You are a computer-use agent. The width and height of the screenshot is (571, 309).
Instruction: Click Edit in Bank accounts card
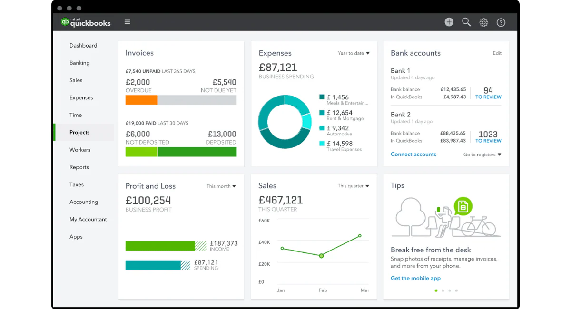coord(497,53)
